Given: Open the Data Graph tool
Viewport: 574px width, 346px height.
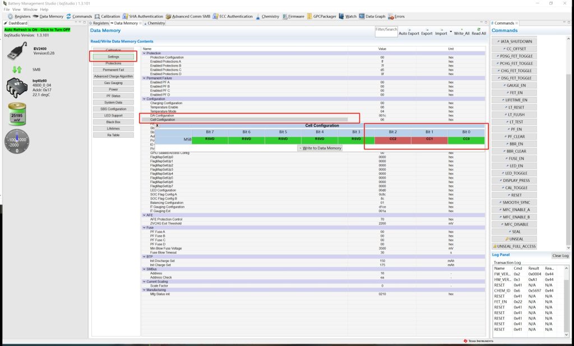Looking at the screenshot, I should 372,16.
